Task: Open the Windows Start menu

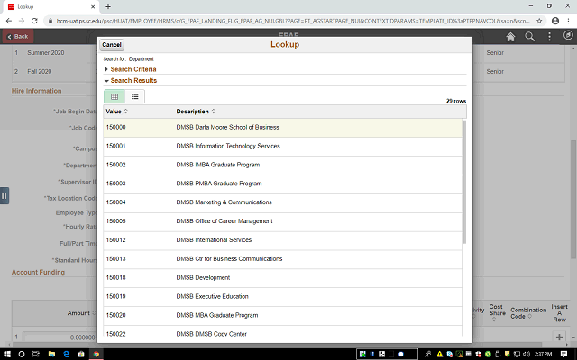Action: point(6,354)
